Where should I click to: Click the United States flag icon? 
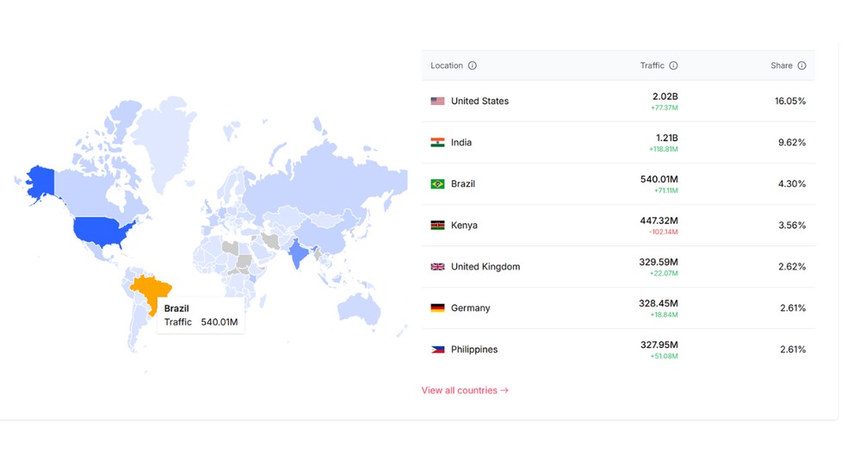[437, 101]
